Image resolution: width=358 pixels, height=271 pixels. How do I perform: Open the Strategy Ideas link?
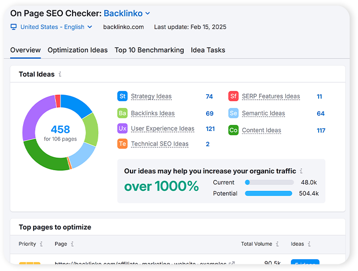click(151, 96)
